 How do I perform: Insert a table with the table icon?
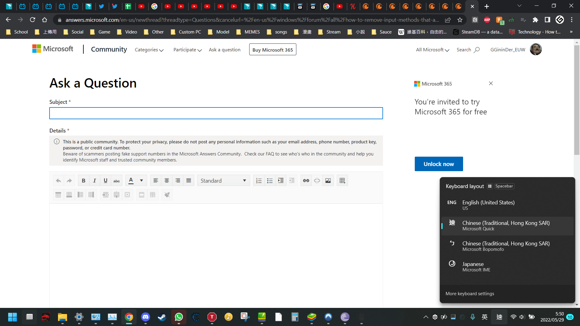pos(342,180)
